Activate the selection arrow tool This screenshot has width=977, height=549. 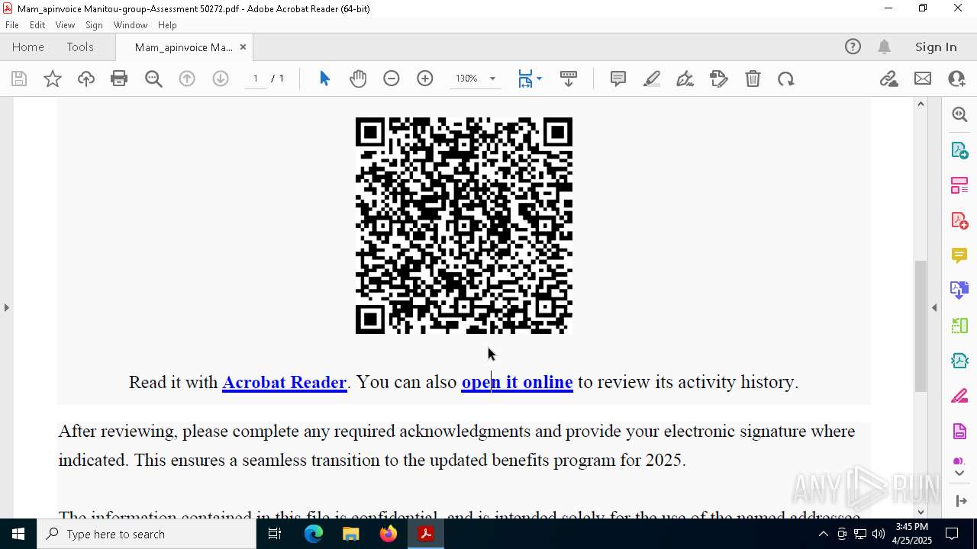pyautogui.click(x=324, y=79)
